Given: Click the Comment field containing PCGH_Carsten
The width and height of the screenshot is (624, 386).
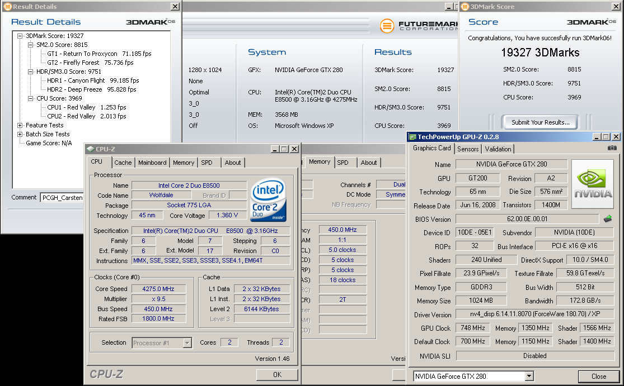Looking at the screenshot, I should tap(63, 197).
